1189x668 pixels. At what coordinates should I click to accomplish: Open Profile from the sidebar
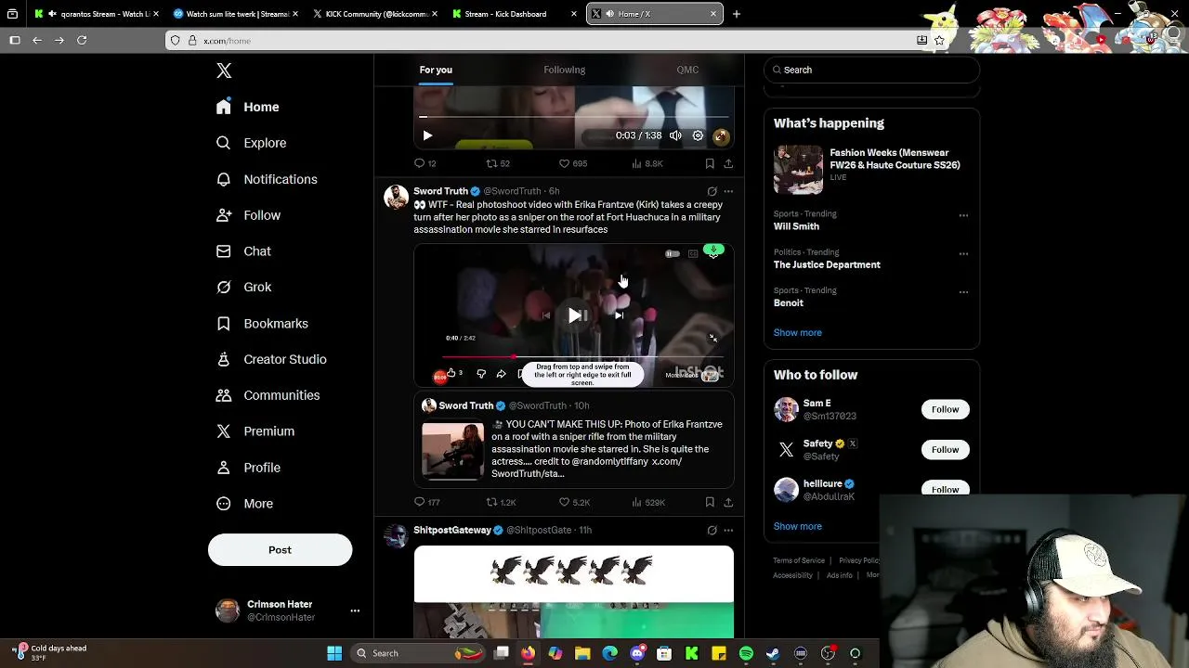click(x=248, y=468)
